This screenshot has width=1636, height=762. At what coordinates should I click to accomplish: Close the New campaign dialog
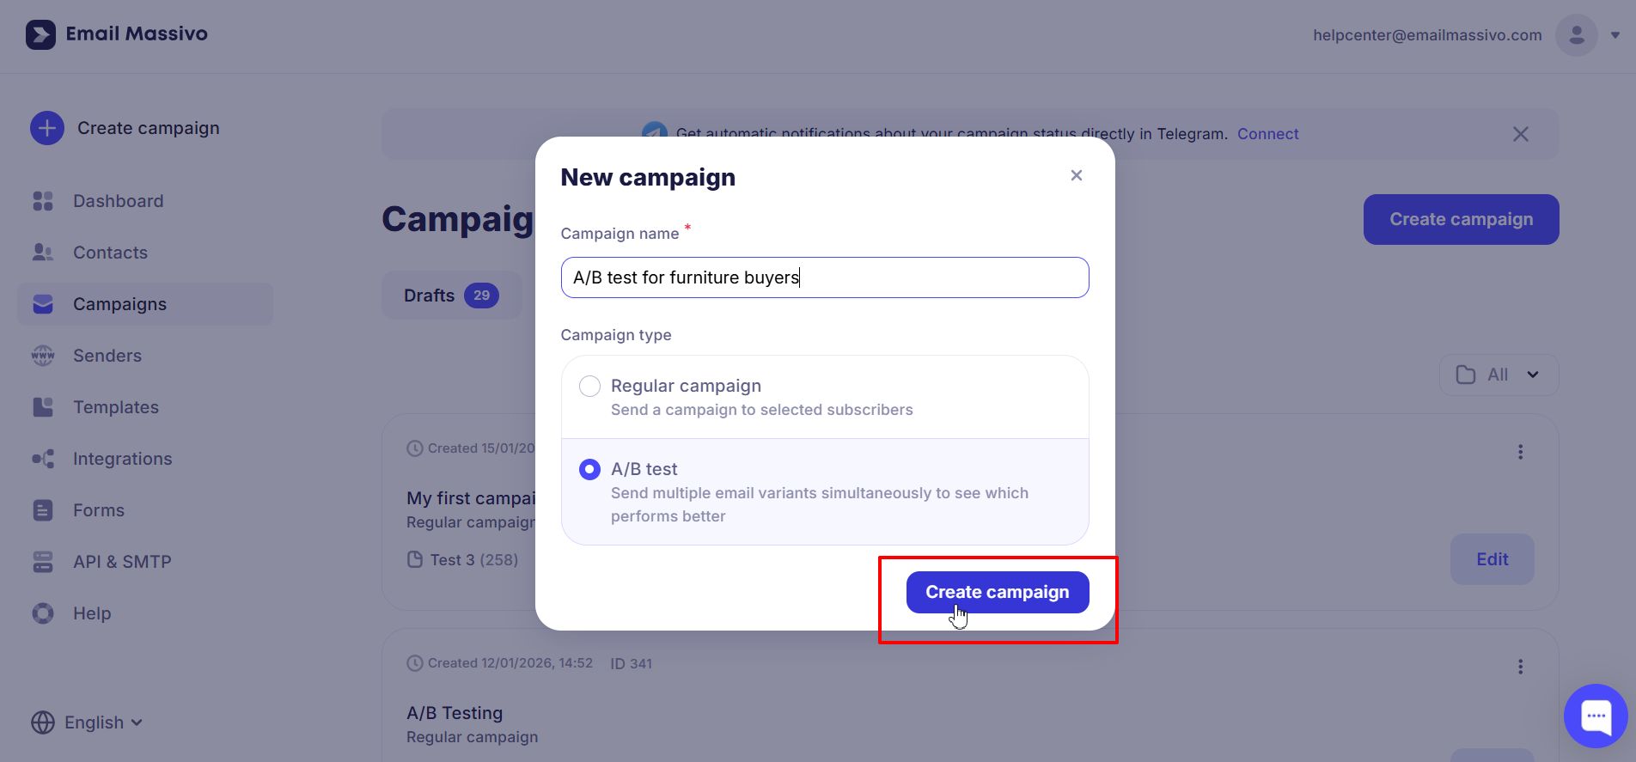point(1076,175)
